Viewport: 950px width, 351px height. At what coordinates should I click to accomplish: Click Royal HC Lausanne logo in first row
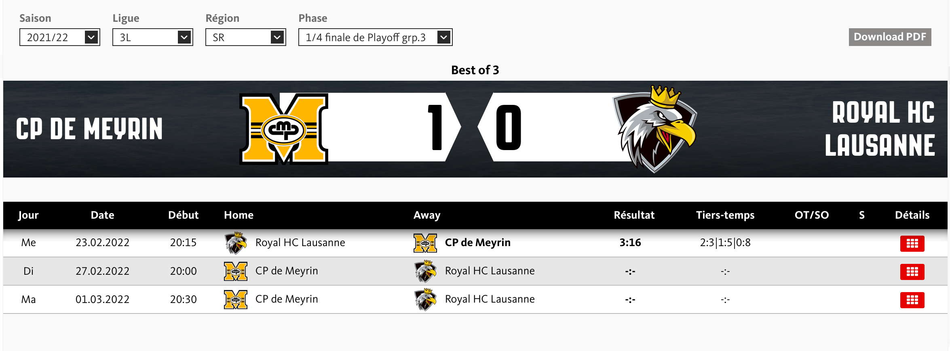tap(236, 243)
